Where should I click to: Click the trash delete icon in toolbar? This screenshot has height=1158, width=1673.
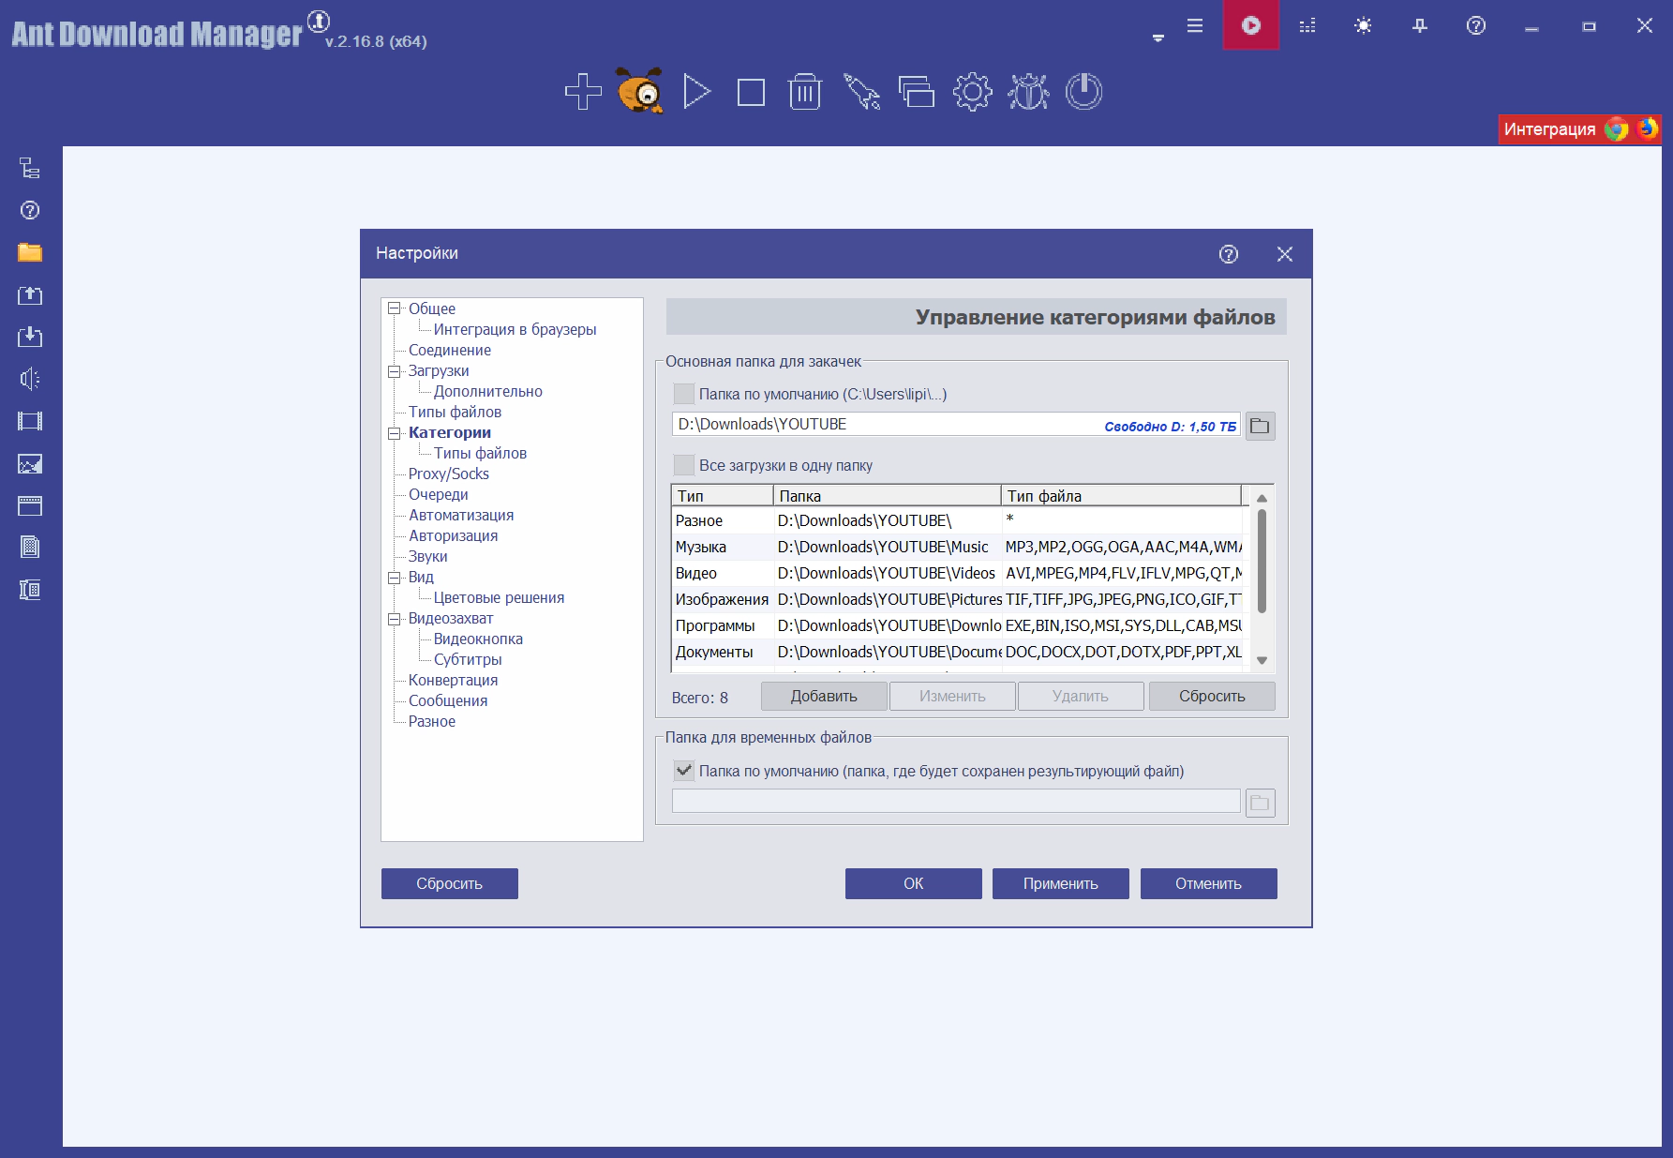click(805, 92)
